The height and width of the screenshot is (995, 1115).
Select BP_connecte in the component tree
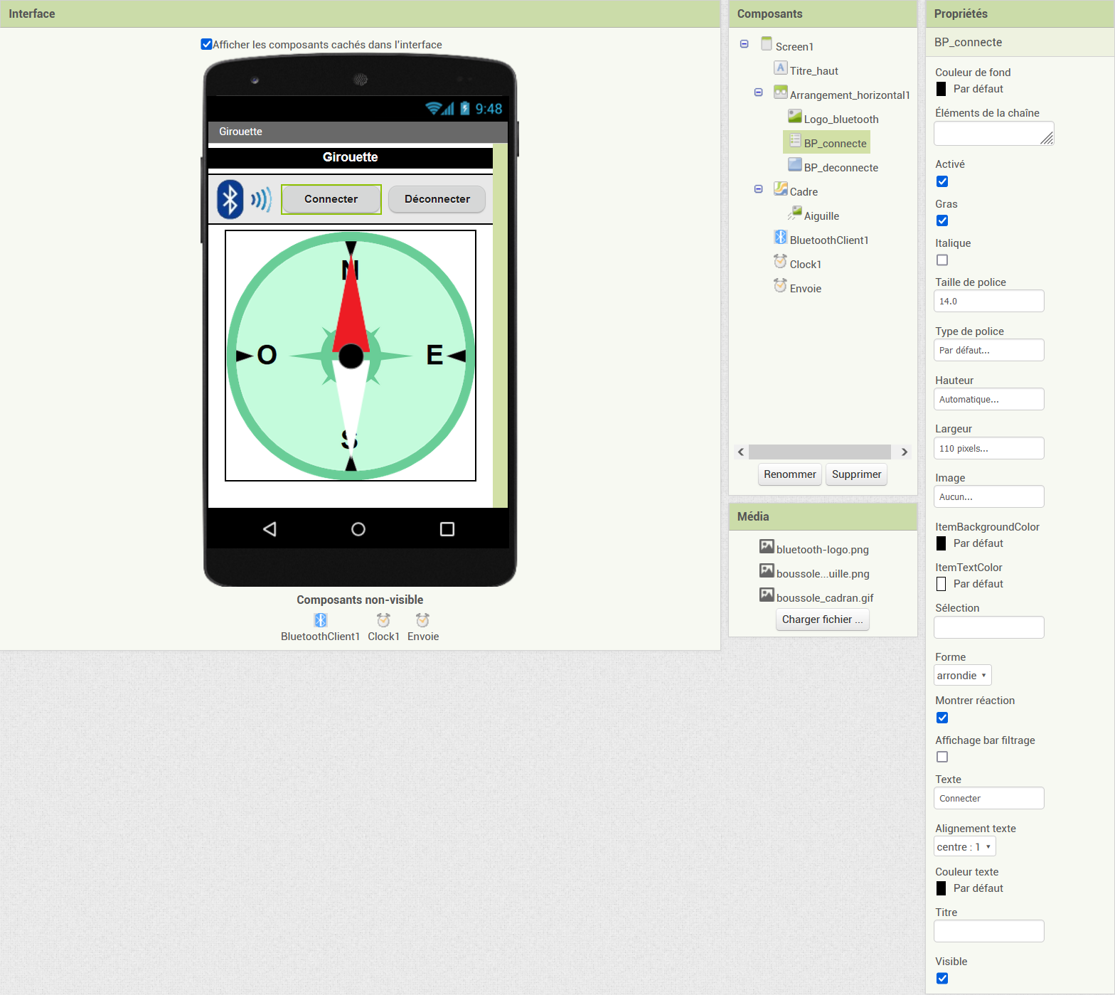835,144
